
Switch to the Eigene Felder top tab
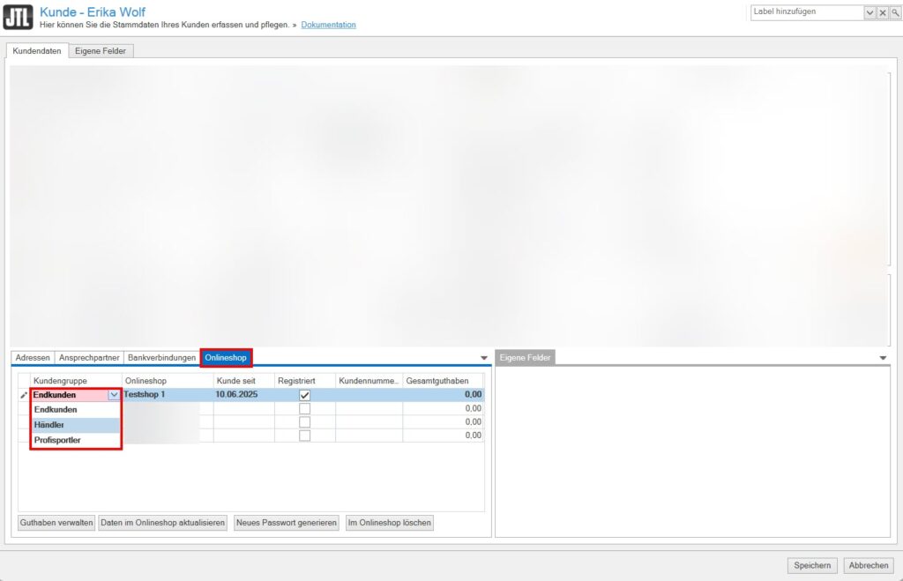pos(101,51)
